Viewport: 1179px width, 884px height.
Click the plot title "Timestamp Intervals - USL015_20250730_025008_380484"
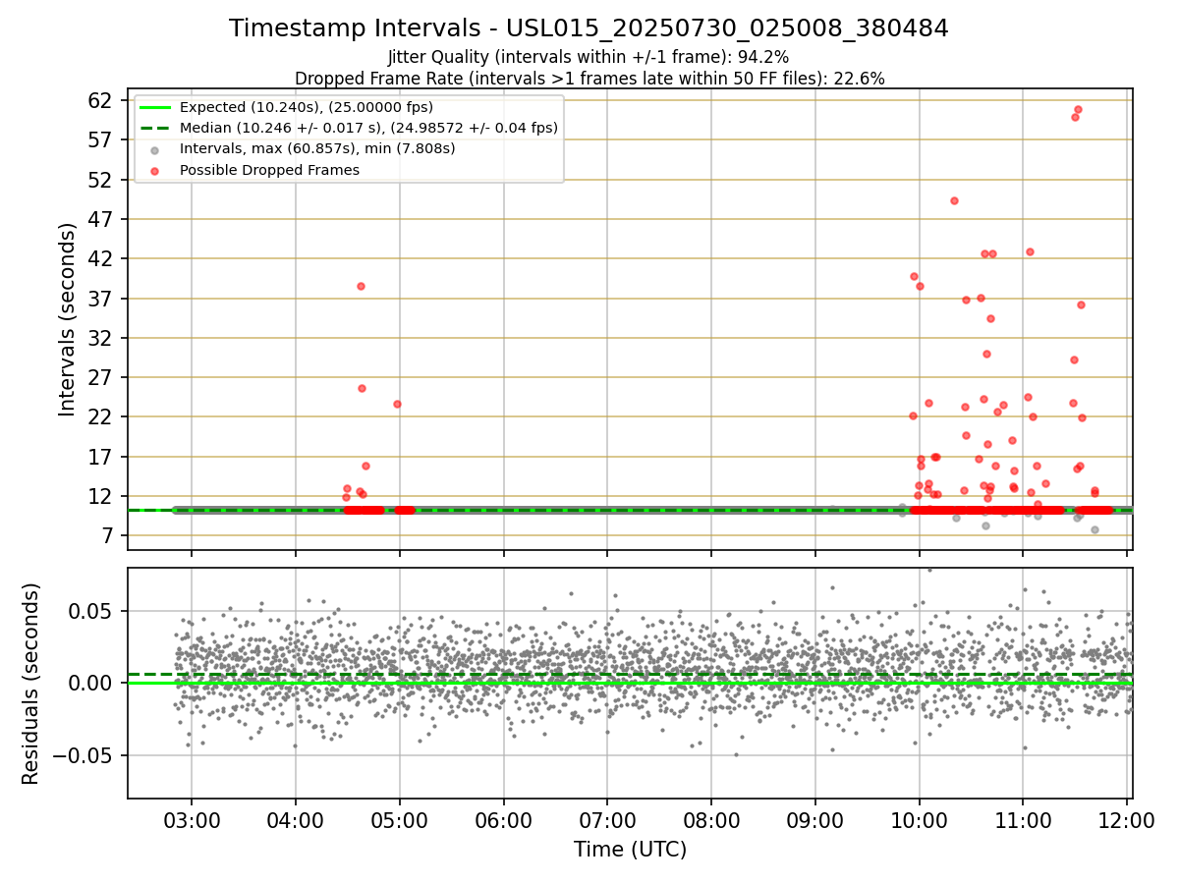pos(589,28)
